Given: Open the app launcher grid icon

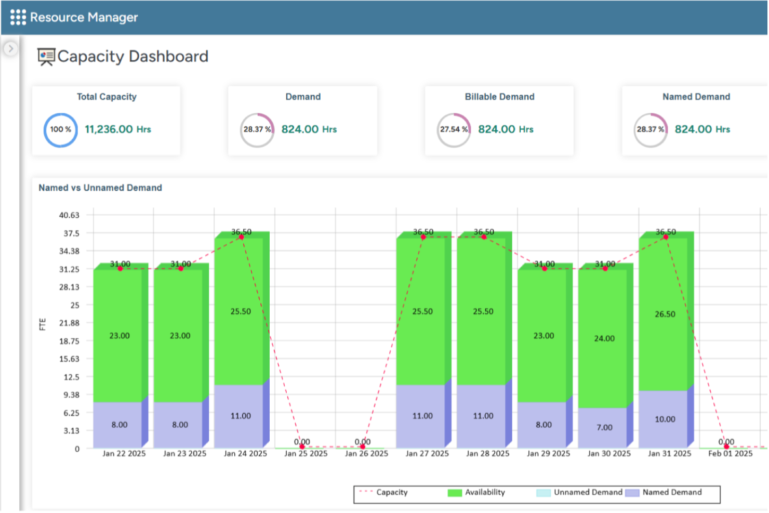Looking at the screenshot, I should pyautogui.click(x=18, y=17).
